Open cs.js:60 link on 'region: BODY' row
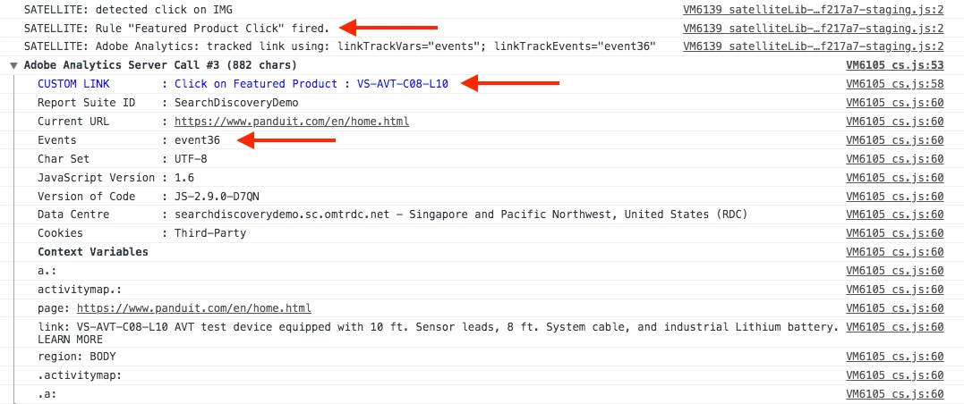The image size is (964, 404). (894, 357)
